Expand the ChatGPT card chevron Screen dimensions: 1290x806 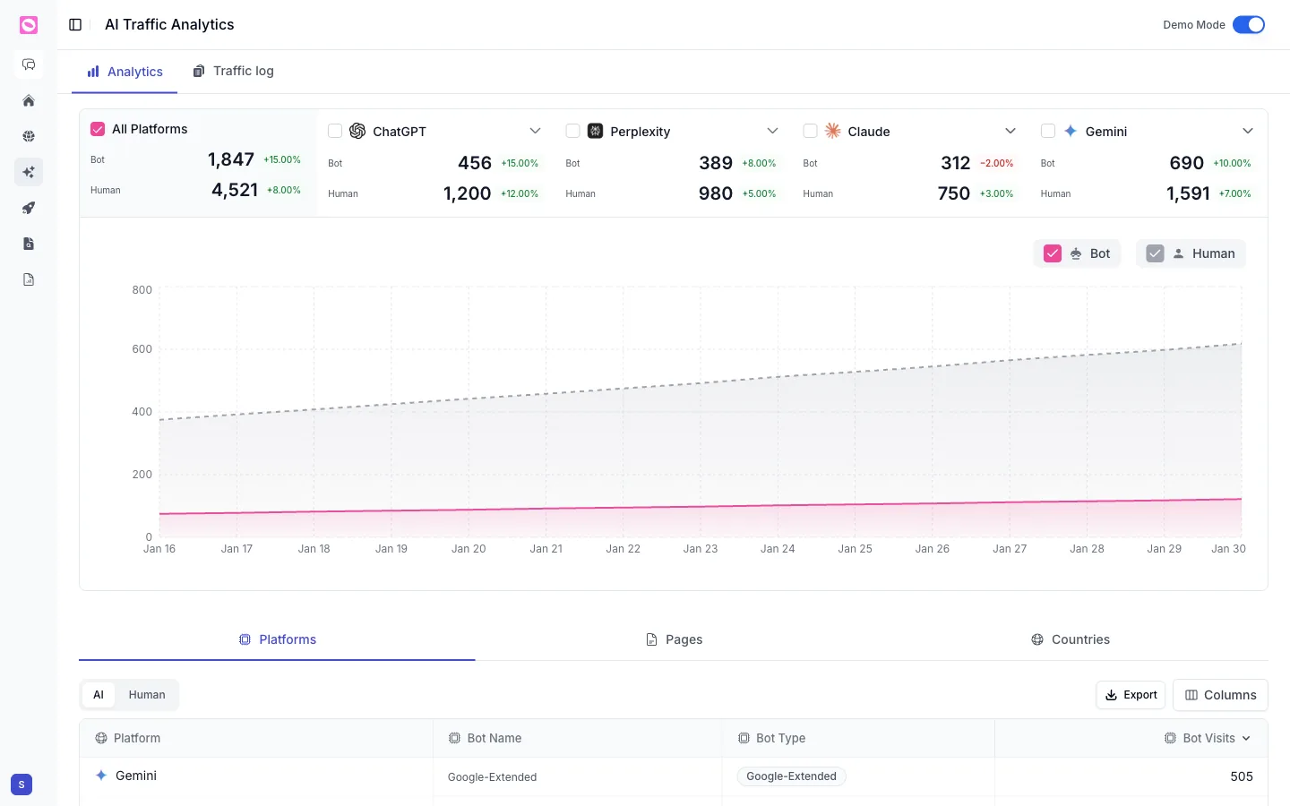point(535,131)
